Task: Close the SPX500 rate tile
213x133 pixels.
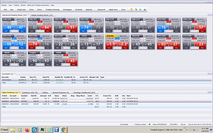Action: click(128, 36)
